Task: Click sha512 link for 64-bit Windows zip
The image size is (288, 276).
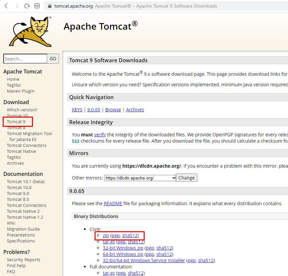Action: click(x=164, y=254)
